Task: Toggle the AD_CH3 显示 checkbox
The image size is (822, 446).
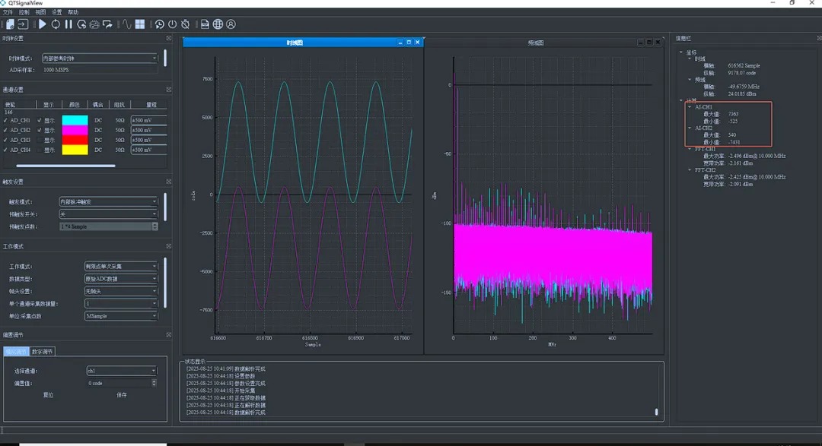Action: point(40,141)
